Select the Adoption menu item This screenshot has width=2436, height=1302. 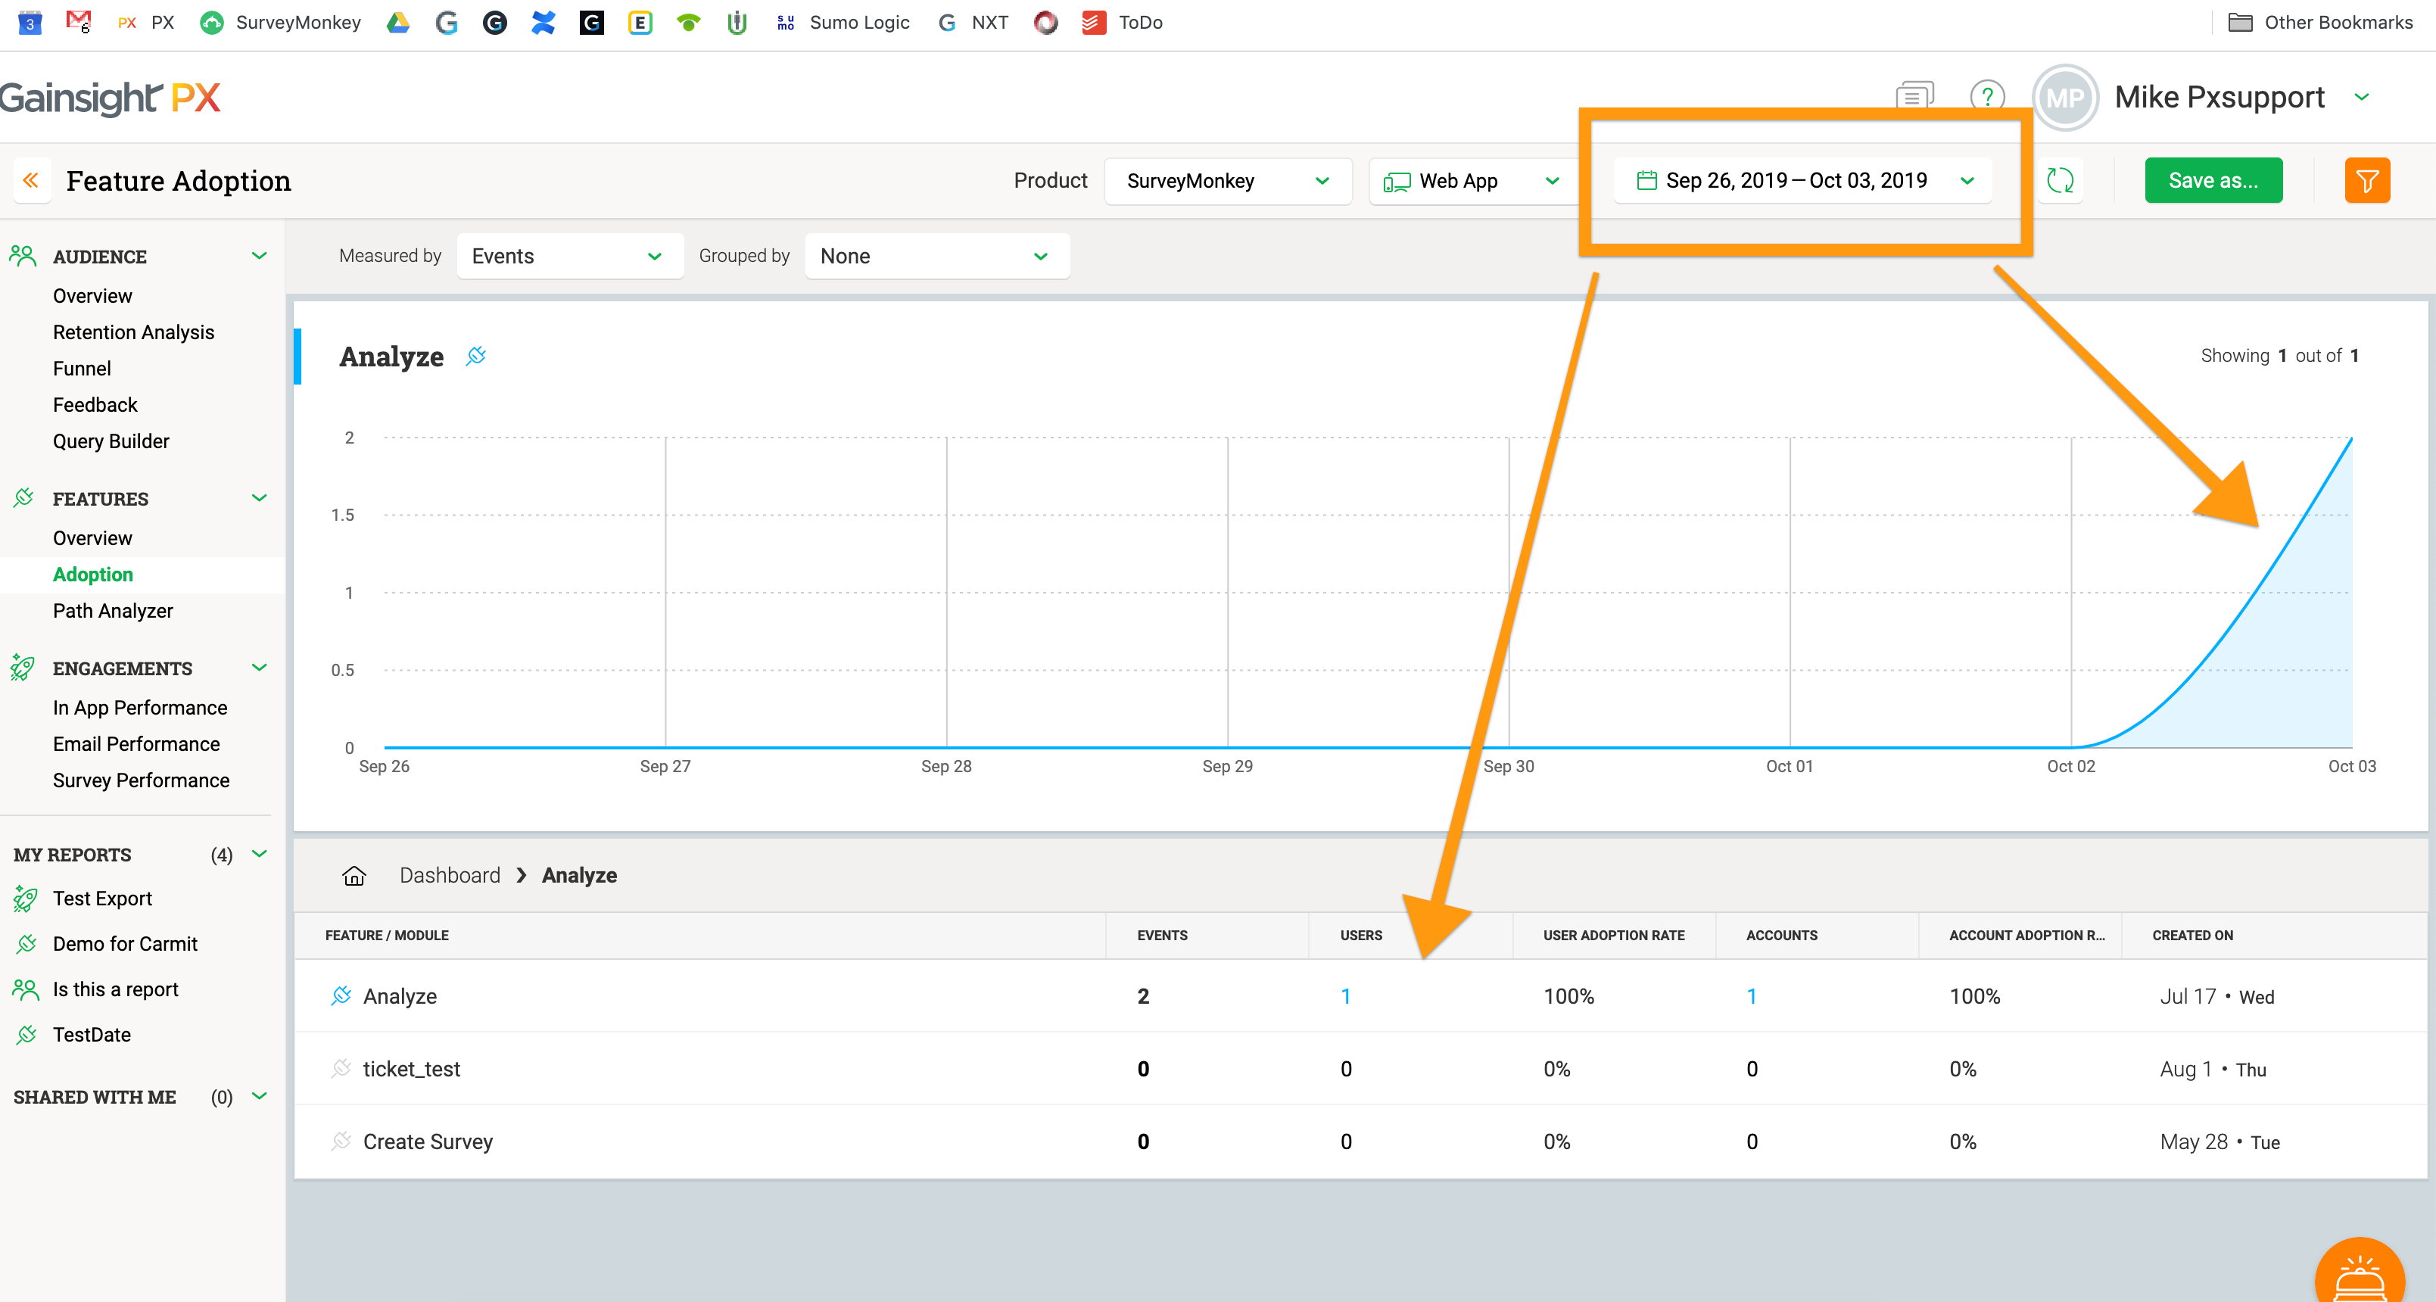(x=92, y=574)
